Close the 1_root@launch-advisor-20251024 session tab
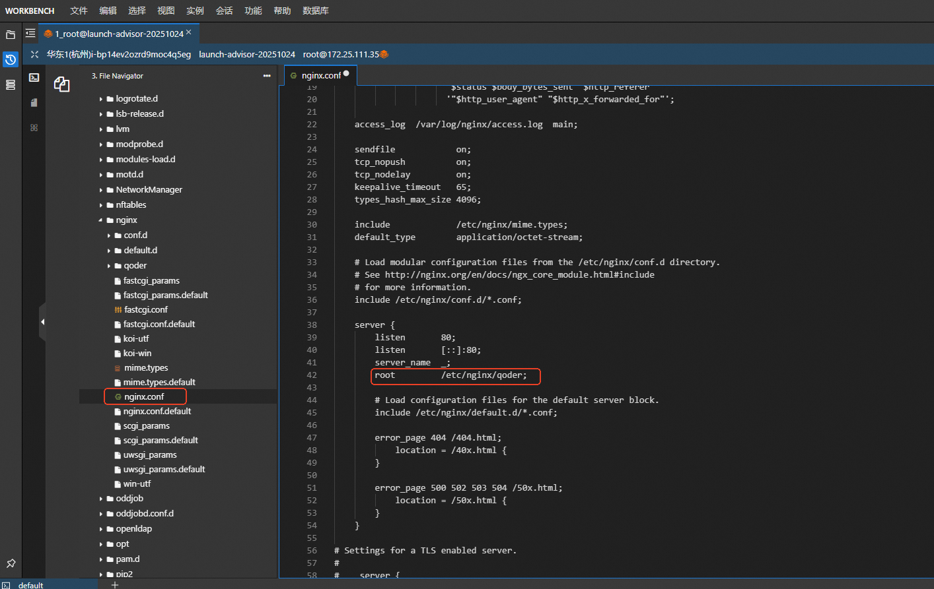The width and height of the screenshot is (934, 589). point(189,32)
